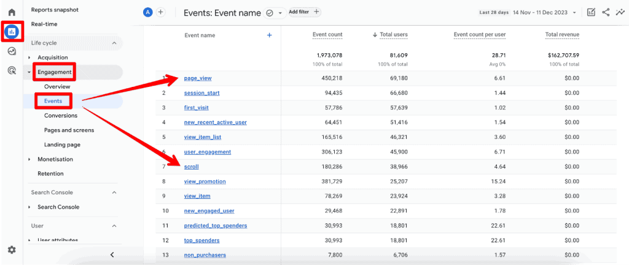
Task: Add dimension with blue plus icon
Action: coord(270,35)
